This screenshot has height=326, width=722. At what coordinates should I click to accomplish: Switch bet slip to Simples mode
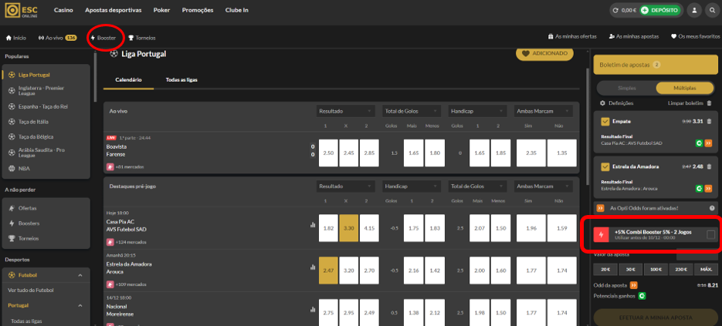pos(626,88)
